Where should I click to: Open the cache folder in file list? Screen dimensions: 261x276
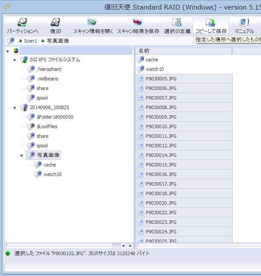click(151, 60)
